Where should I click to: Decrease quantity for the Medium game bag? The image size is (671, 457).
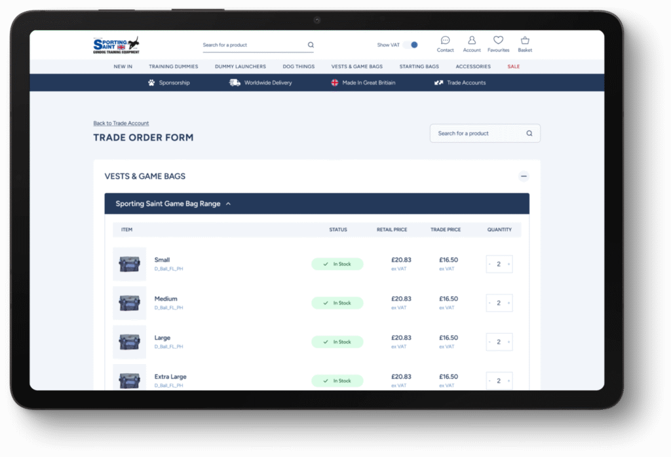pos(489,303)
